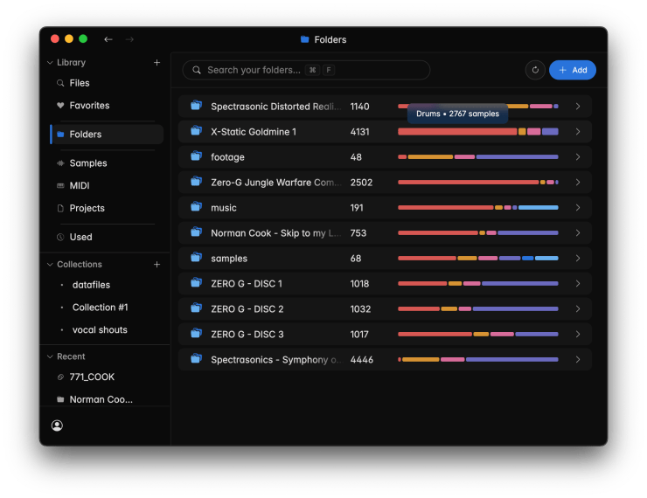Collapse the Recent section
647x498 pixels.
[x=50, y=356]
